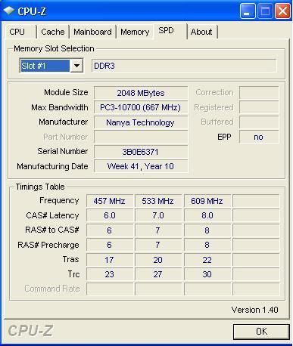
Task: Click the 609 MHz frequency cell
Action: point(207,201)
